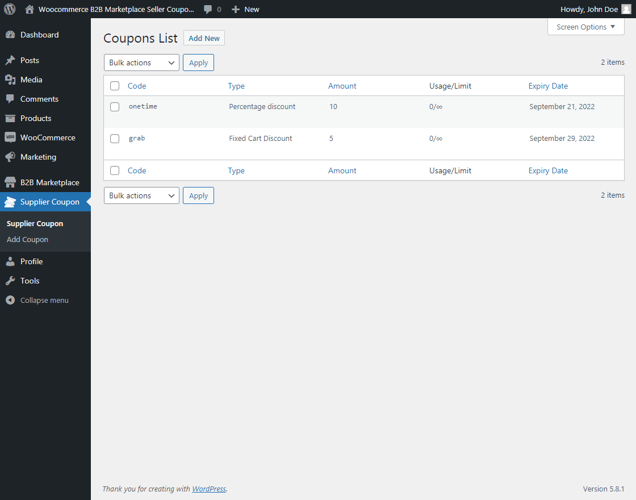636x500 pixels.
Task: Click the B2B Marketplace store icon
Action: (x=10, y=182)
